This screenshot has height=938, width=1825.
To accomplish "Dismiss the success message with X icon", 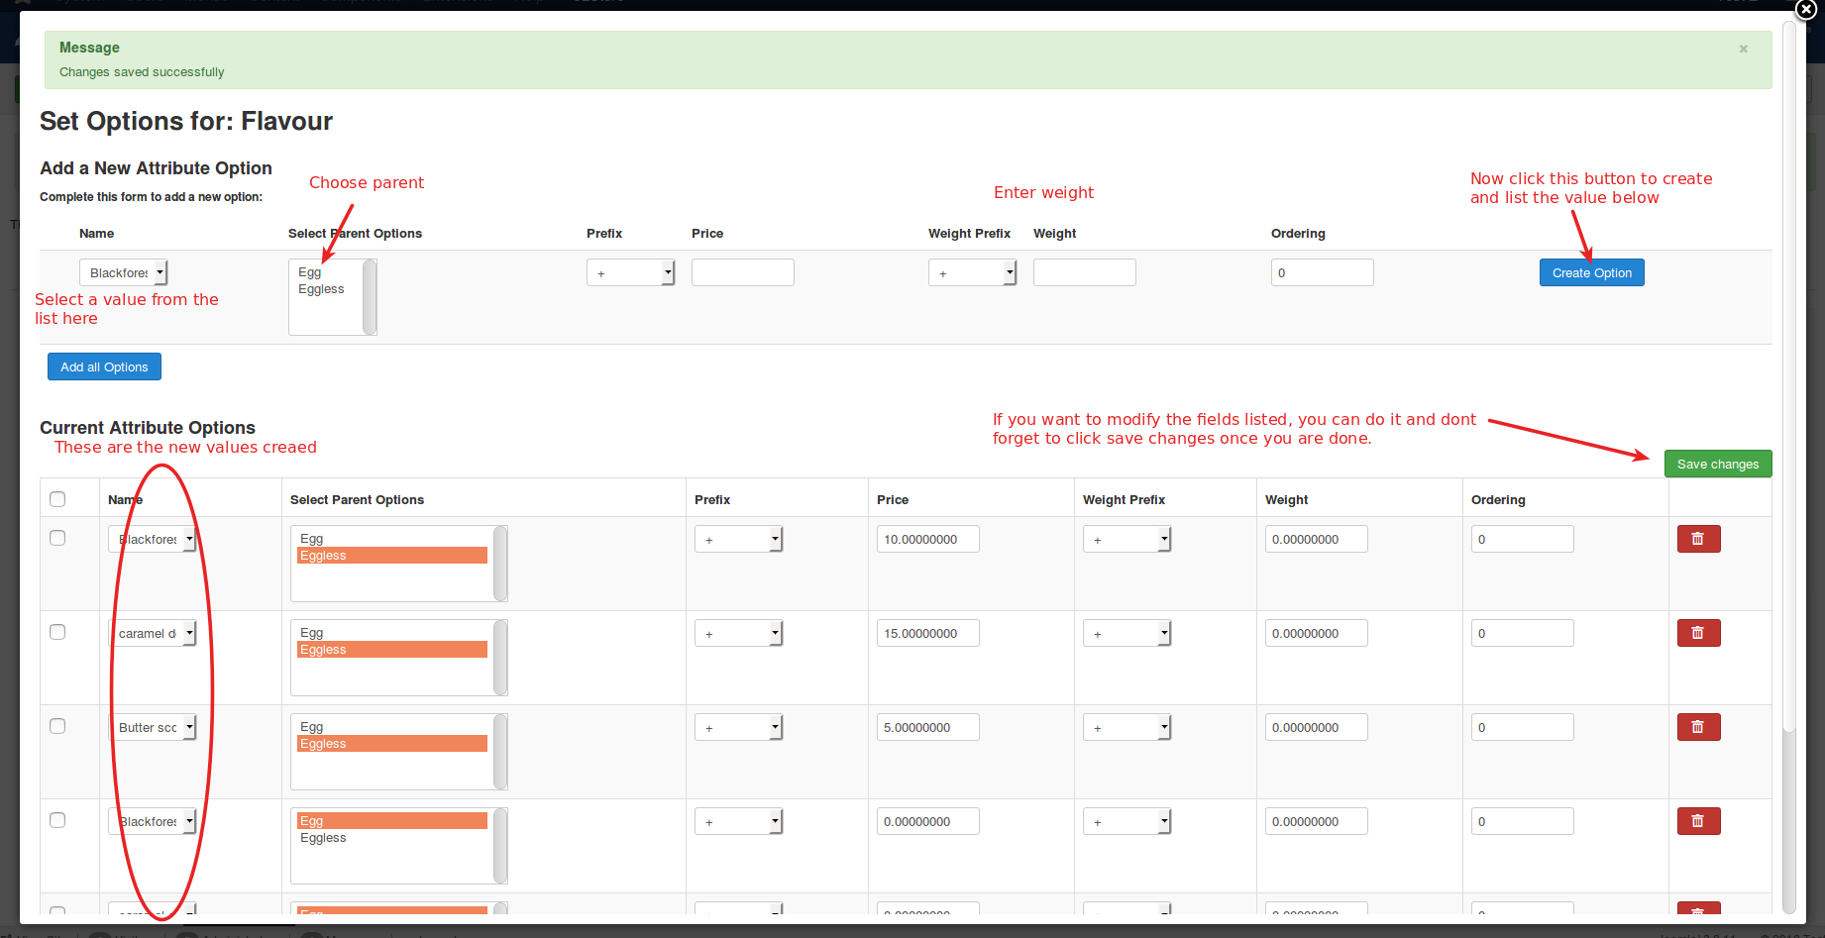I will 1743,49.
